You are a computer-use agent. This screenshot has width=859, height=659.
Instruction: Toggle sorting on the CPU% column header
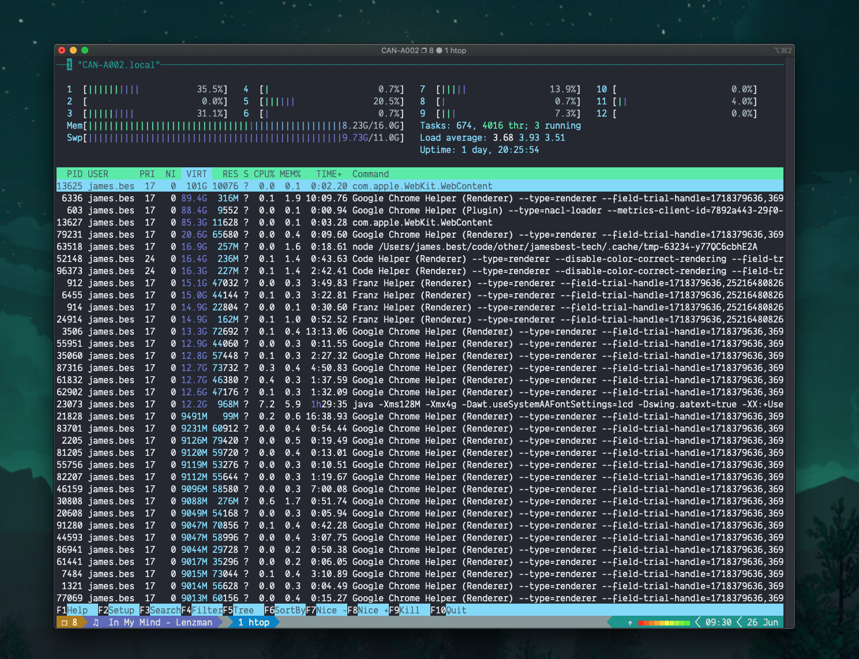[x=263, y=174]
